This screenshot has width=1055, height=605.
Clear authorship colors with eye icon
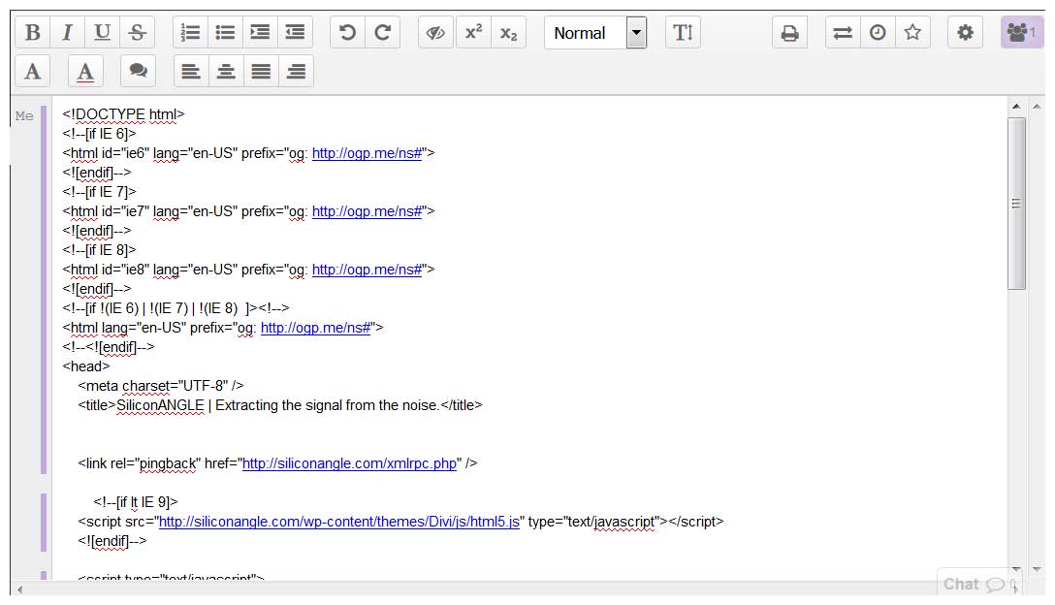pos(436,32)
